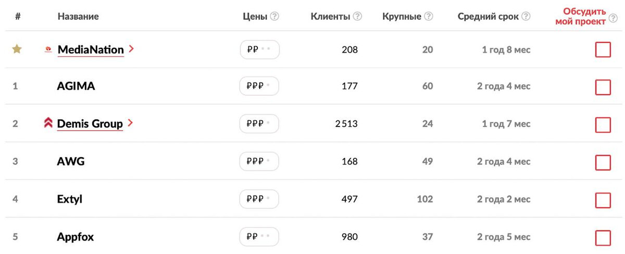Click the help icon next to Клиенты
The width and height of the screenshot is (625, 254).
click(357, 17)
